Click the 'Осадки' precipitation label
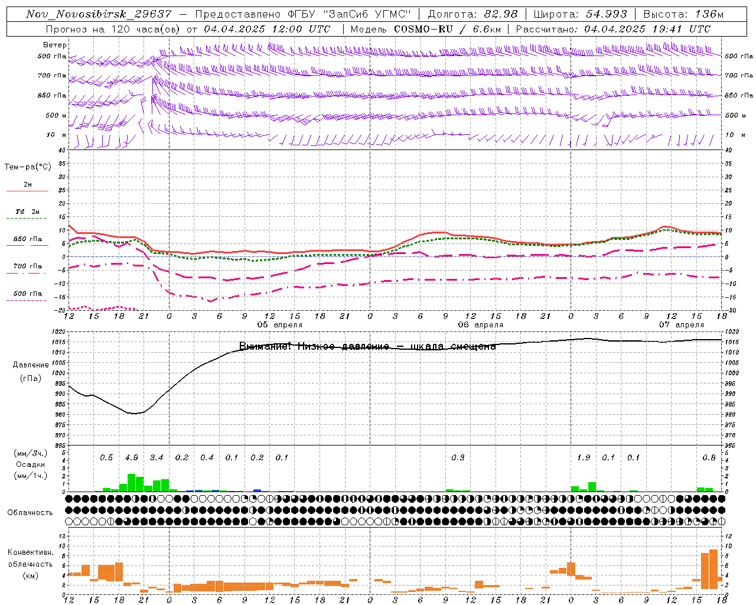The width and height of the screenshot is (756, 605). 31,464
